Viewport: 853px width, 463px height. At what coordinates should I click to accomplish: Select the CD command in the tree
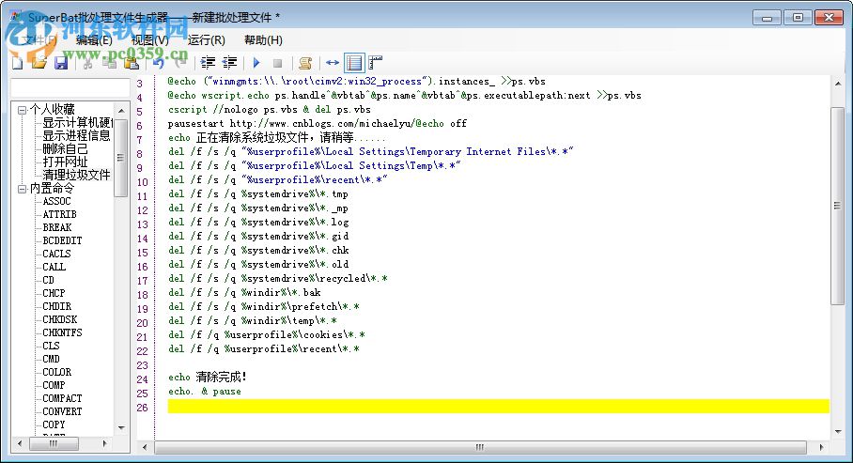point(49,280)
